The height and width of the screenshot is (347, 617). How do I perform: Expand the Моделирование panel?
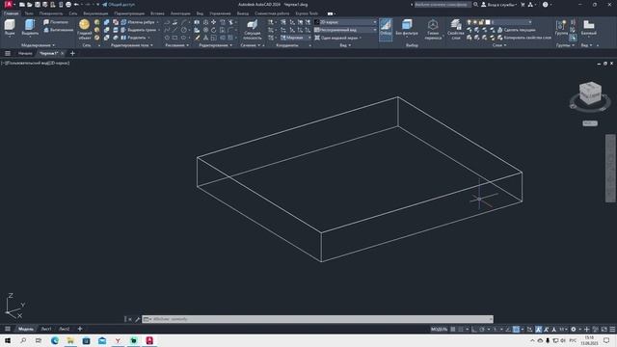[x=38, y=45]
